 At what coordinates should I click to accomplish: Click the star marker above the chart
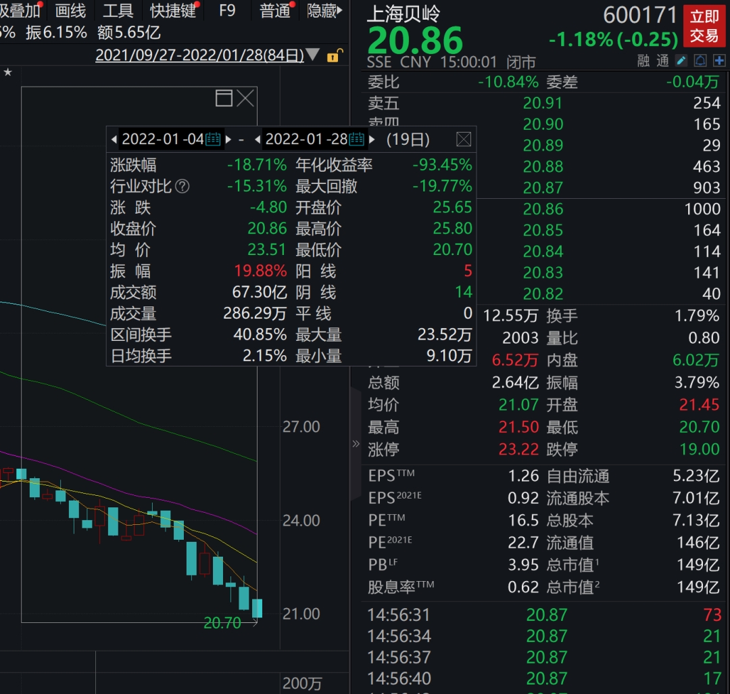coord(8,72)
